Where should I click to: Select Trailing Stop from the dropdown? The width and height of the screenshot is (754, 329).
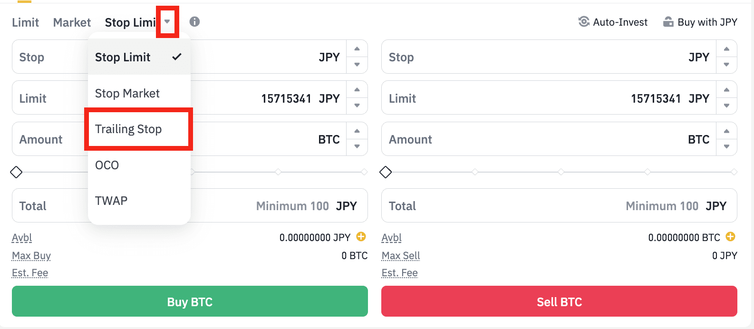(x=128, y=129)
